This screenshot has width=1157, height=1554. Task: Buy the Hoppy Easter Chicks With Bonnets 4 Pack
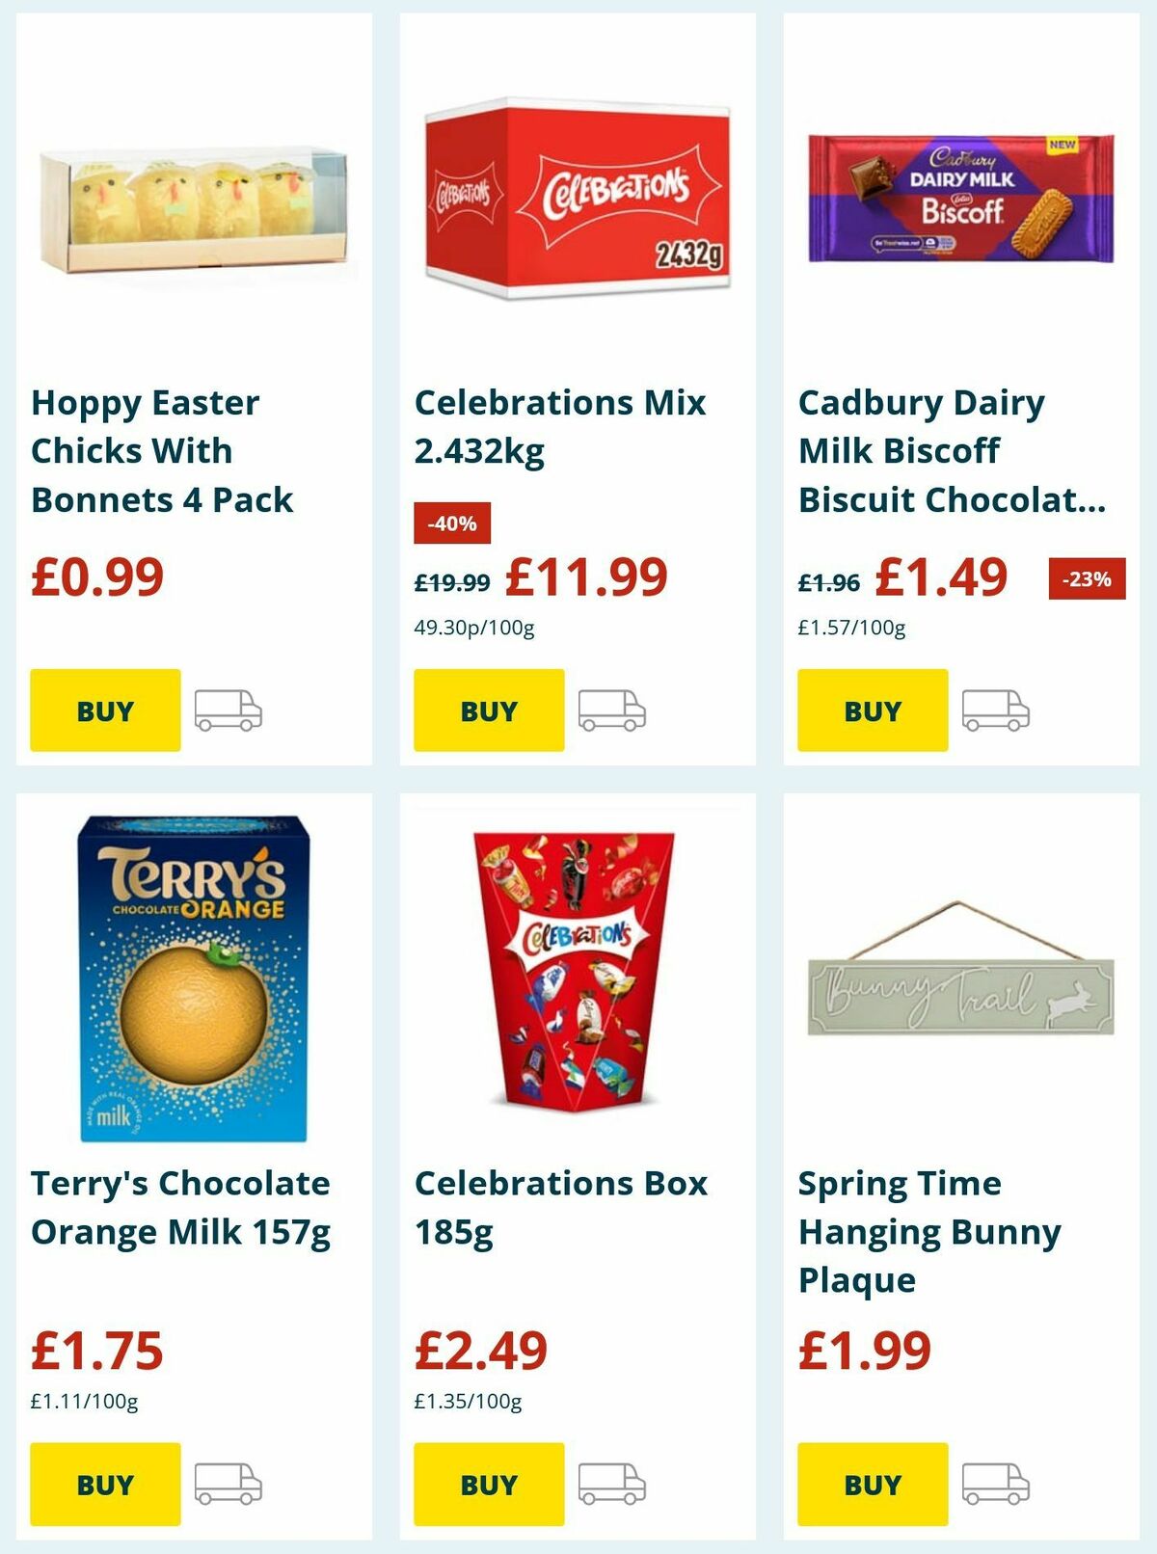104,712
